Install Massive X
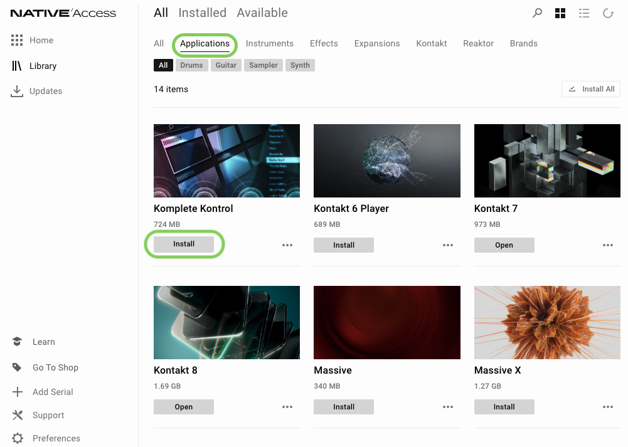628x447 pixels. tap(504, 407)
